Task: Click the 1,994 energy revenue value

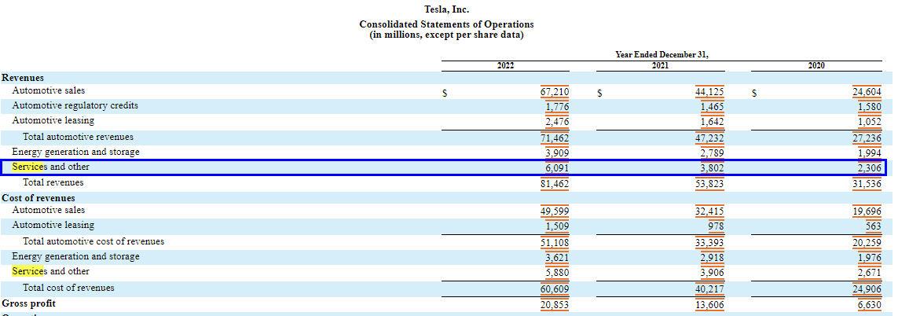Action: (870, 153)
